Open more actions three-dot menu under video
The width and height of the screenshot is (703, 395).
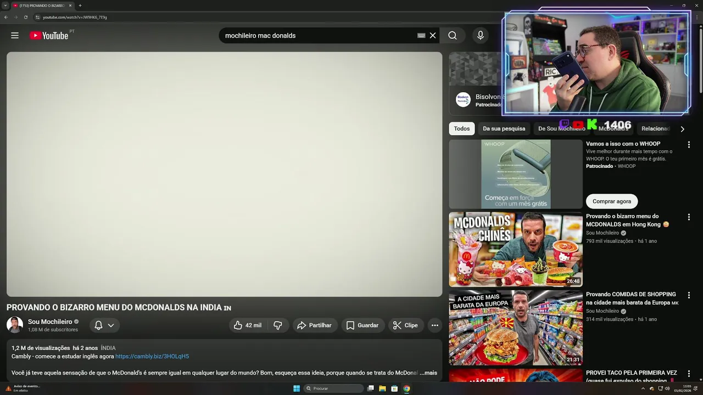point(435,325)
